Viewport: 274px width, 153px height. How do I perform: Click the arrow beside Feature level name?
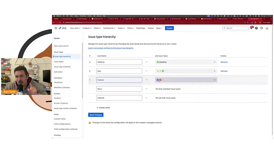(147, 80)
